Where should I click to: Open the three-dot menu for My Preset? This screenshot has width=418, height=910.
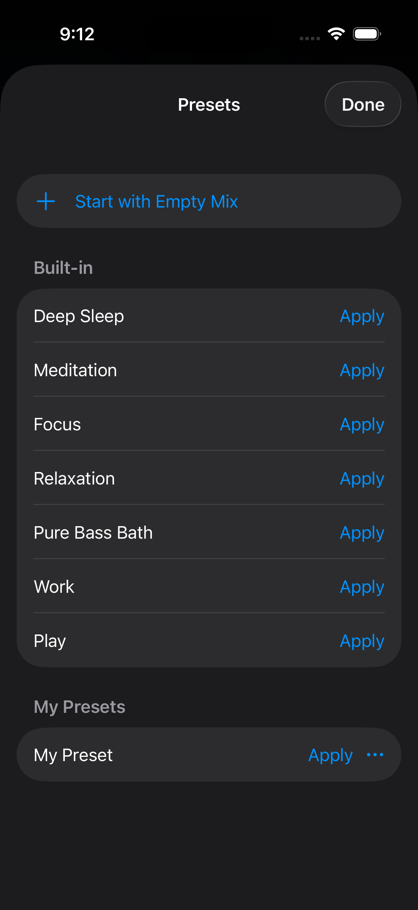375,755
